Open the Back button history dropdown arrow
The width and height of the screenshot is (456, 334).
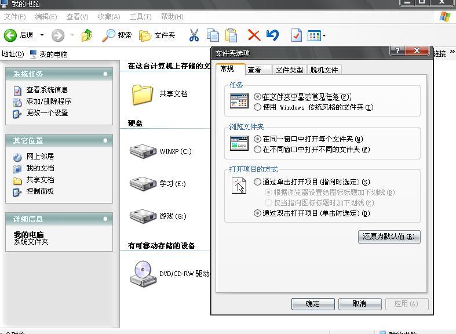click(x=42, y=35)
